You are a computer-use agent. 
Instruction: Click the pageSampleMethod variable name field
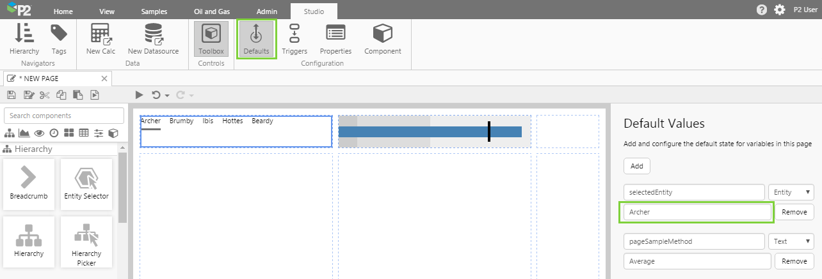point(695,241)
